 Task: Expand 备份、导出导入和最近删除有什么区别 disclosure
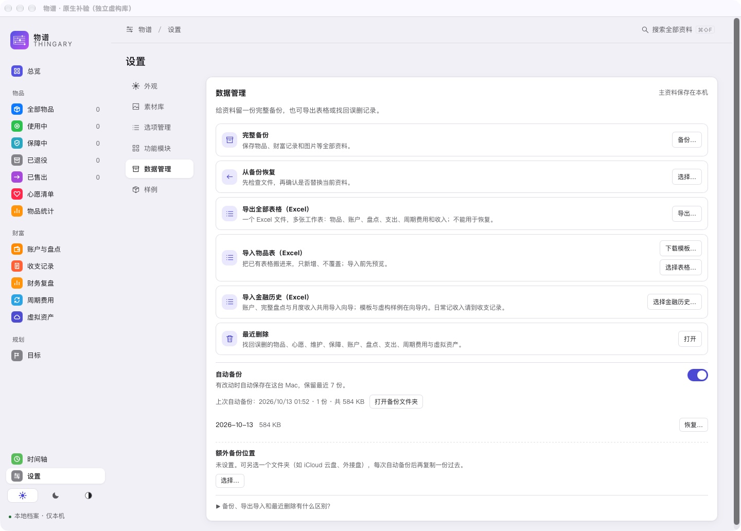[x=273, y=506]
